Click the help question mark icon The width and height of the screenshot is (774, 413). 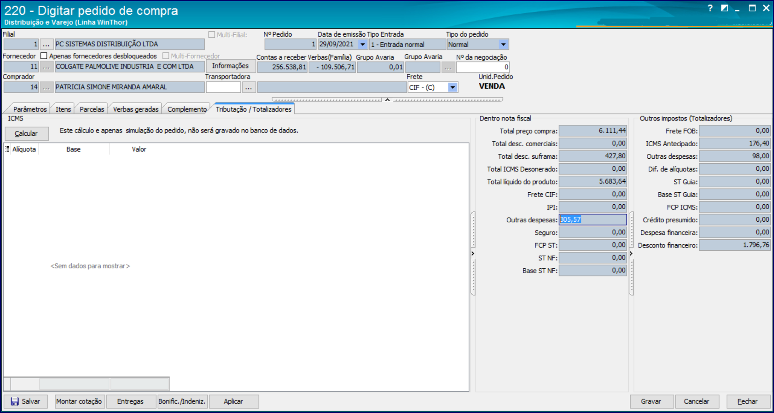click(710, 8)
